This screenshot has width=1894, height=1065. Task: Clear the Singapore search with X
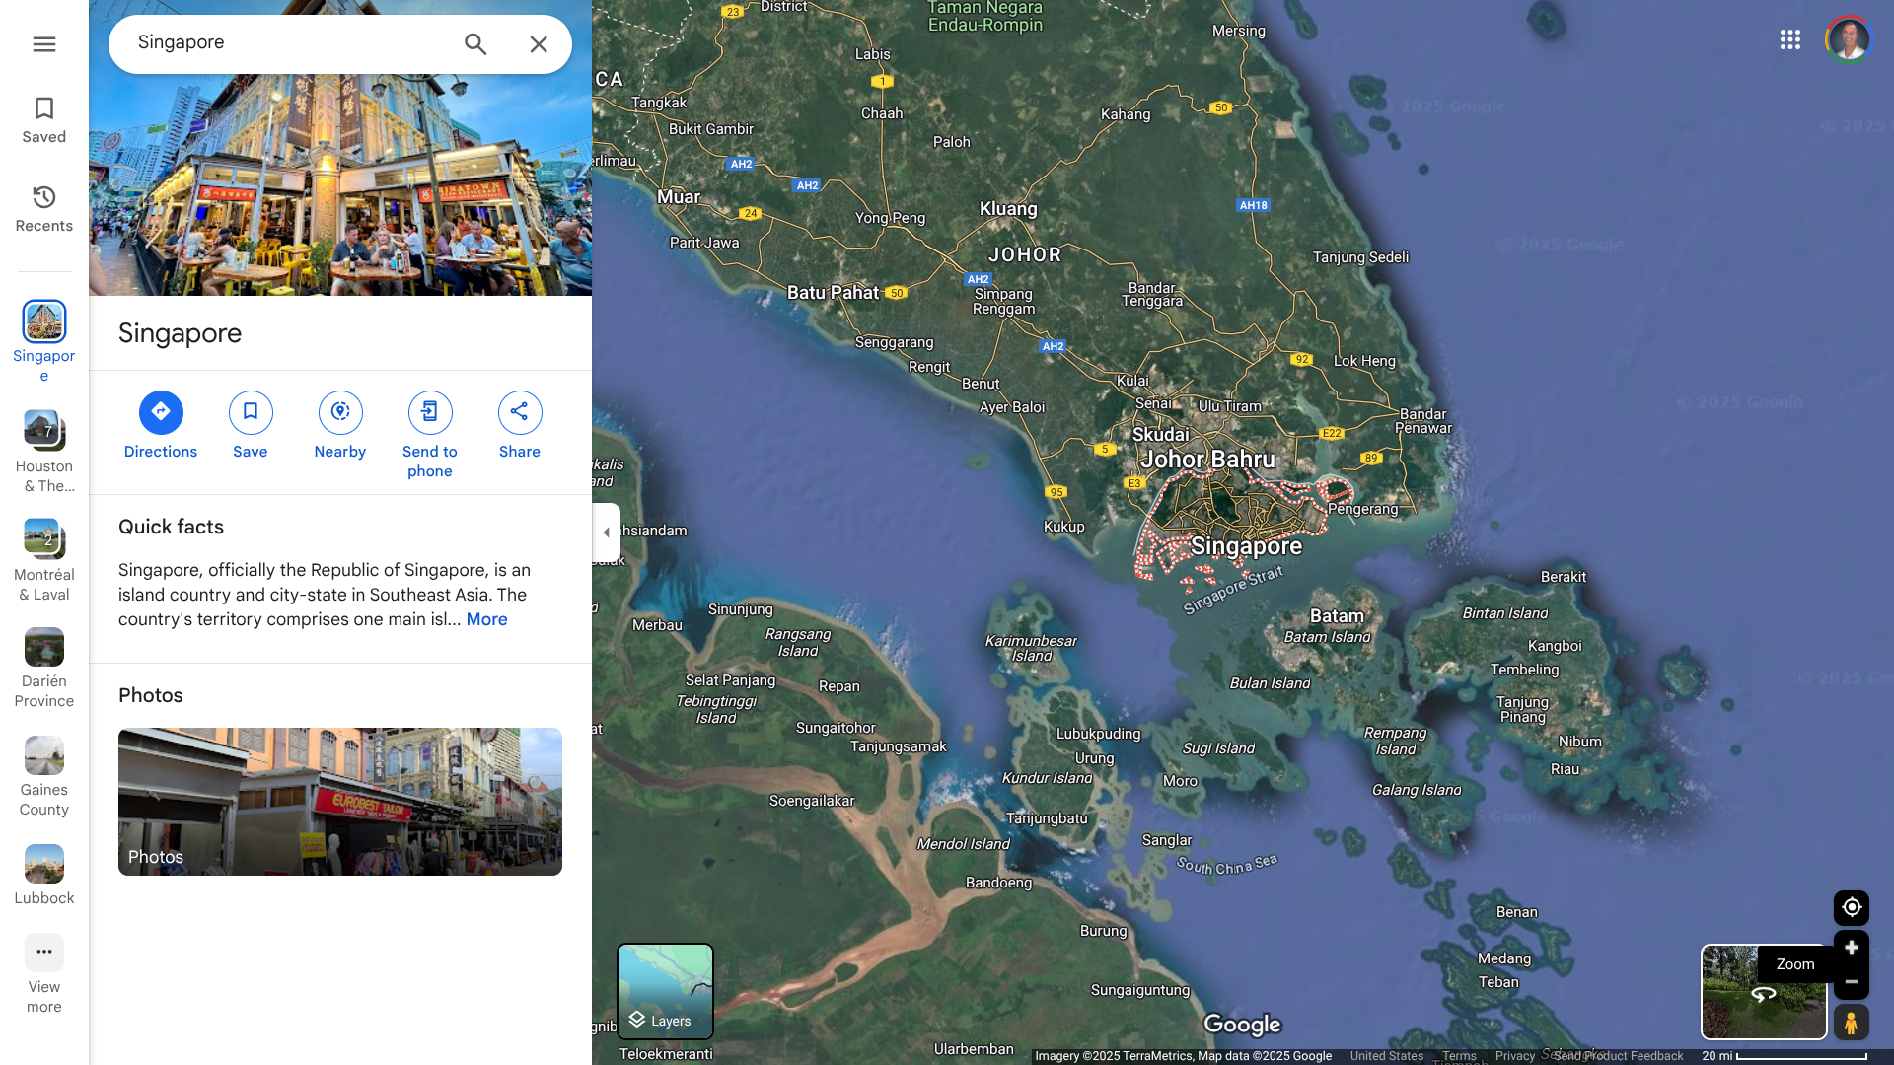pos(539,44)
